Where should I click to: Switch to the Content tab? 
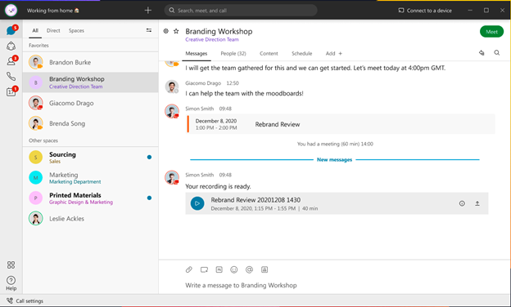tap(269, 54)
